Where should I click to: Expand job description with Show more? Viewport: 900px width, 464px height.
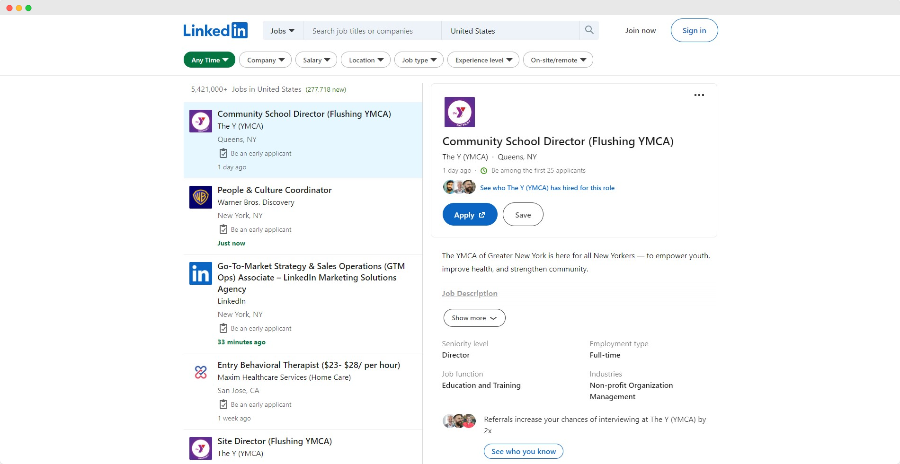click(474, 318)
